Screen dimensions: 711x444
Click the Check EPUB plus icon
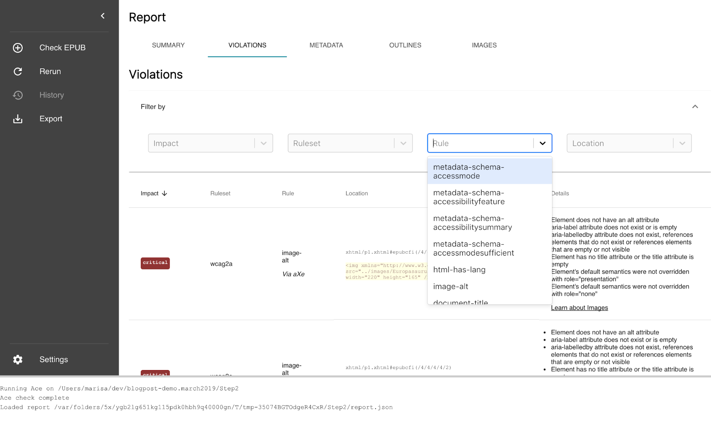point(18,48)
